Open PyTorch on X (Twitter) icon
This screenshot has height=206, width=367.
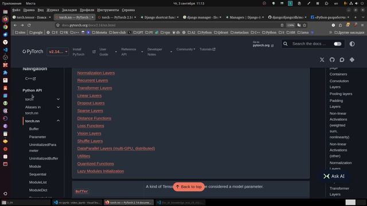click(322, 60)
